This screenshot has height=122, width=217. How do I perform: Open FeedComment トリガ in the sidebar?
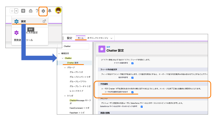pyautogui.click(x=79, y=108)
